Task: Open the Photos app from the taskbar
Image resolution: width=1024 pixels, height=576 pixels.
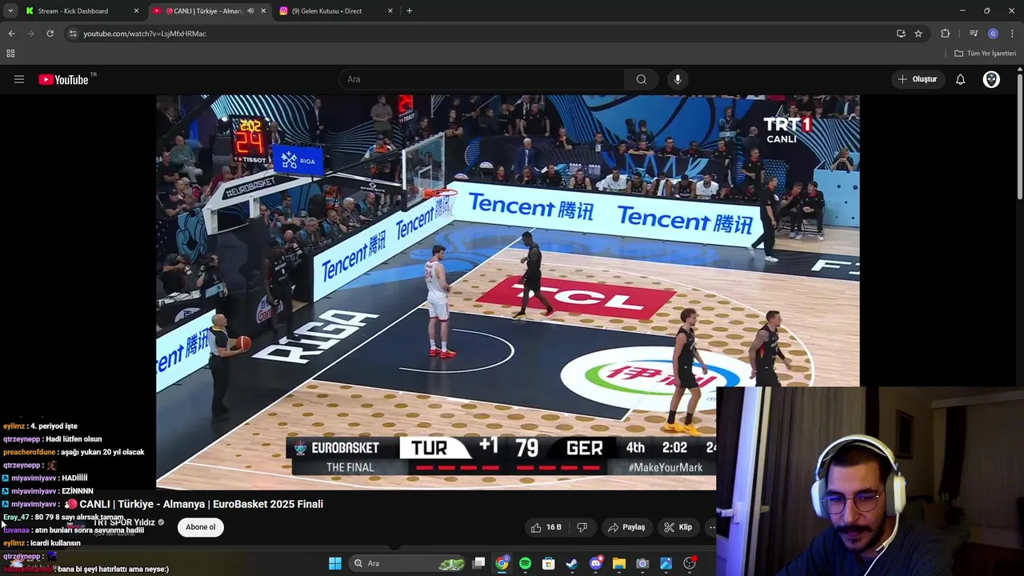Action: click(x=666, y=563)
